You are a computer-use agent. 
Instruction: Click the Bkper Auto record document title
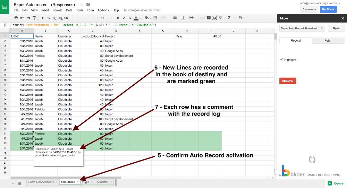click(x=44, y=5)
